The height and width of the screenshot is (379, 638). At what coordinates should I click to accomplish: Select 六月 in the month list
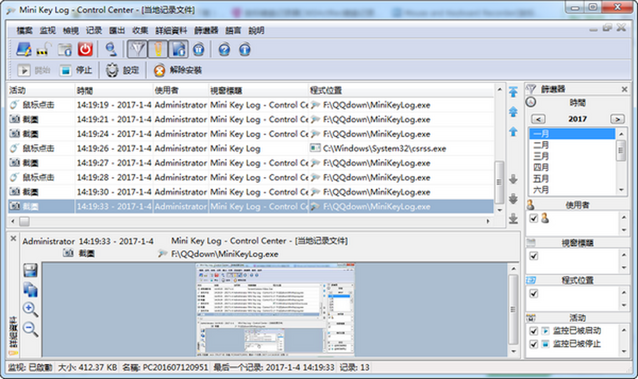[x=572, y=189]
